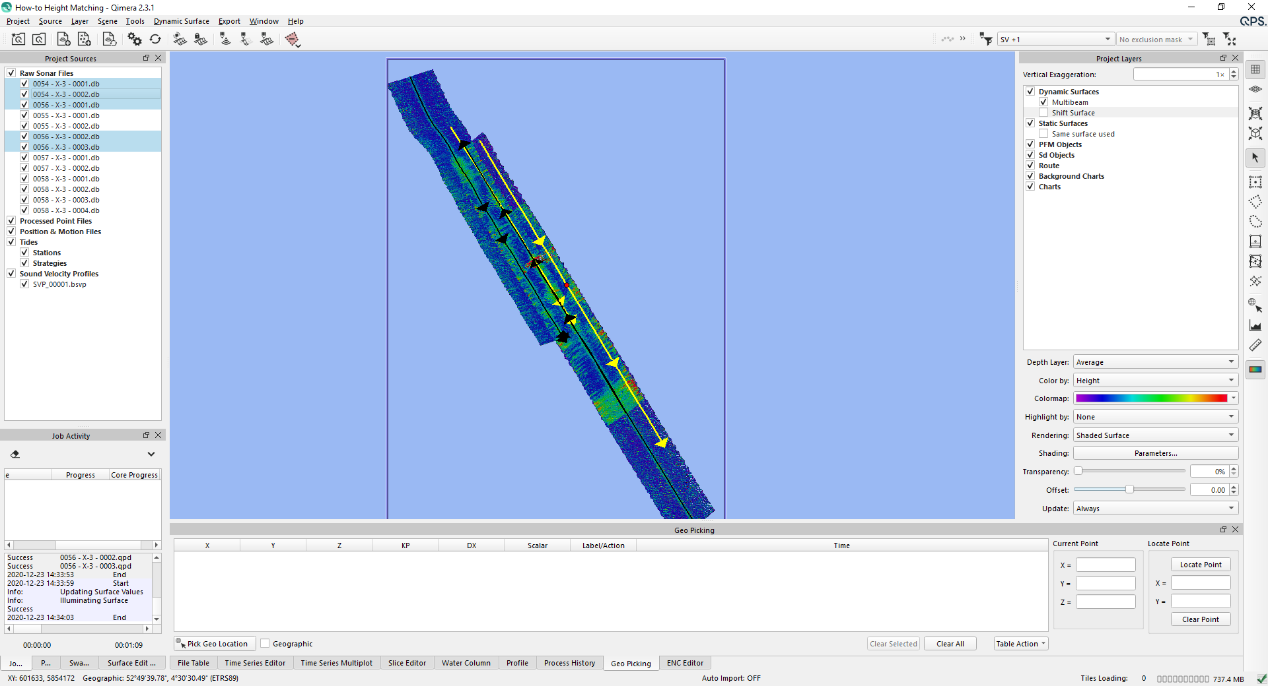Expand the Rendering Shaded Surface dropdown

pyautogui.click(x=1155, y=435)
